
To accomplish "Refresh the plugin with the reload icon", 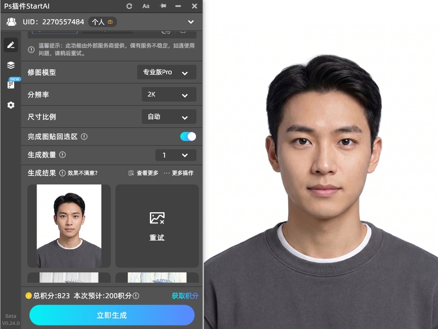I will click(x=129, y=6).
